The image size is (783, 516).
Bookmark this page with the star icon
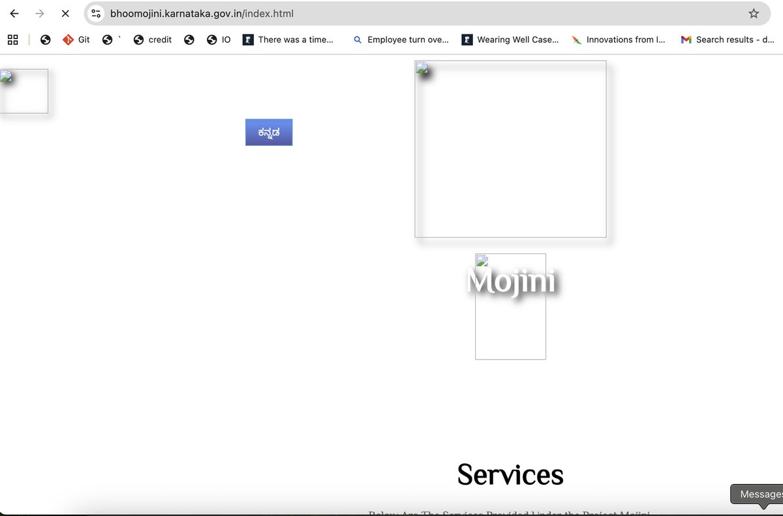tap(754, 13)
